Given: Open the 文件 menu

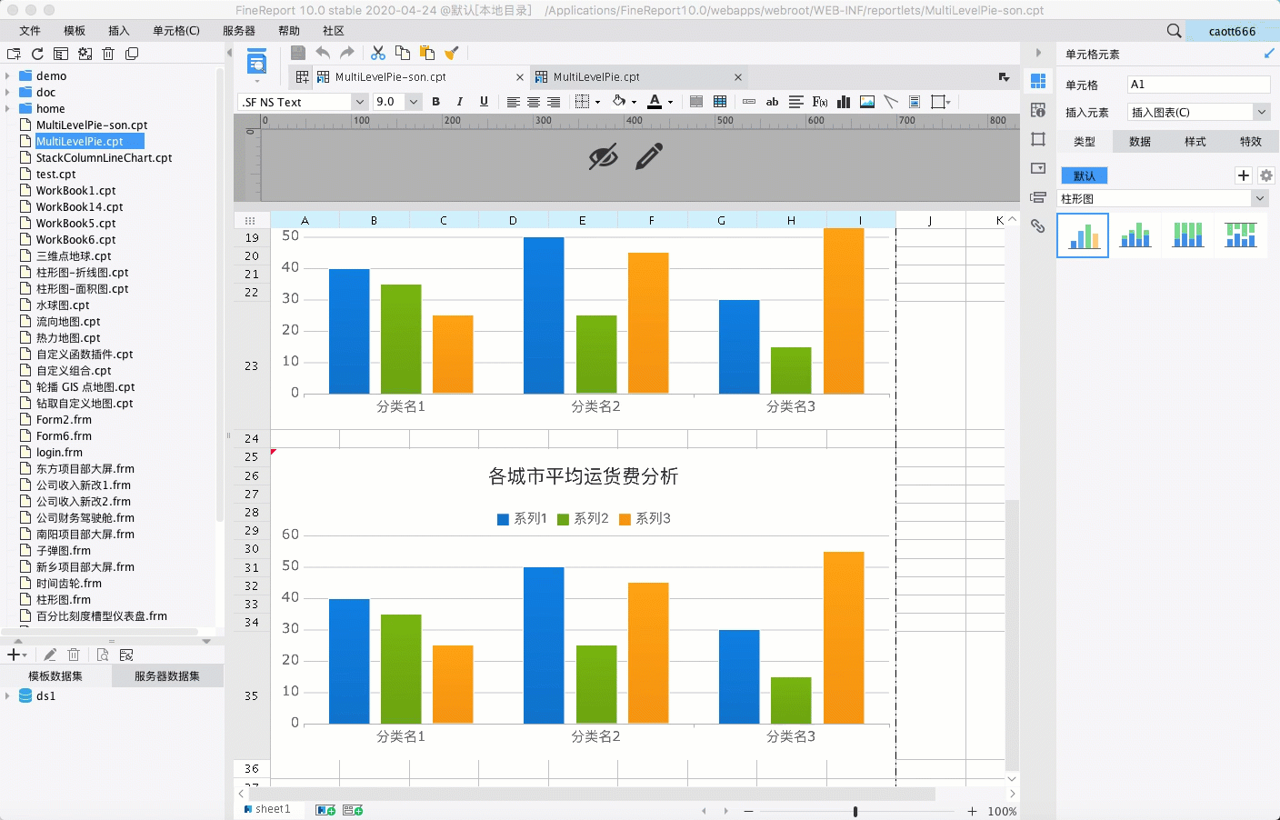Looking at the screenshot, I should point(30,31).
